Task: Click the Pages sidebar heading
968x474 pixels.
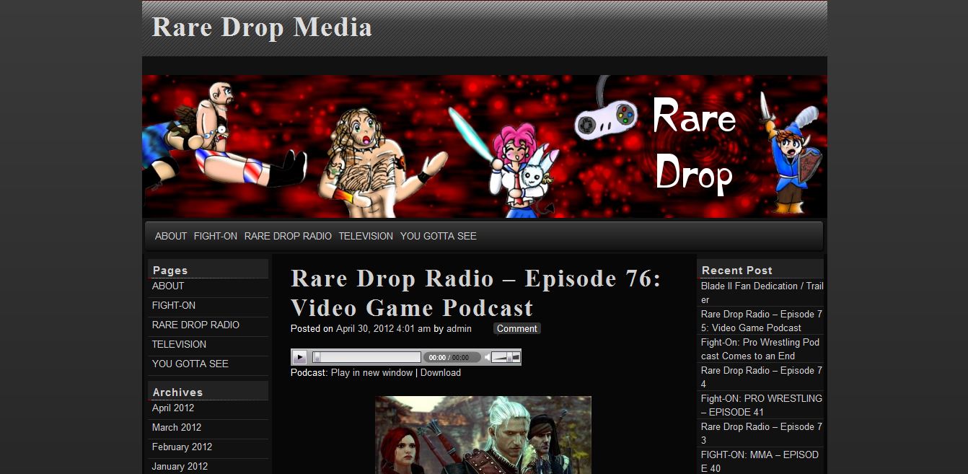Action: point(170,271)
